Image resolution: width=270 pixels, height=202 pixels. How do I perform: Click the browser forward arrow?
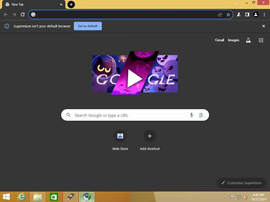click(x=14, y=14)
